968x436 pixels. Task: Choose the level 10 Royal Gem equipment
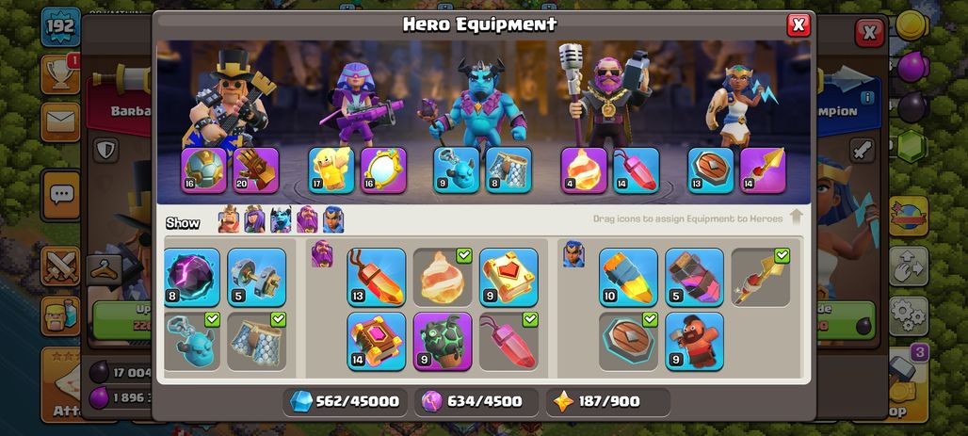click(628, 277)
